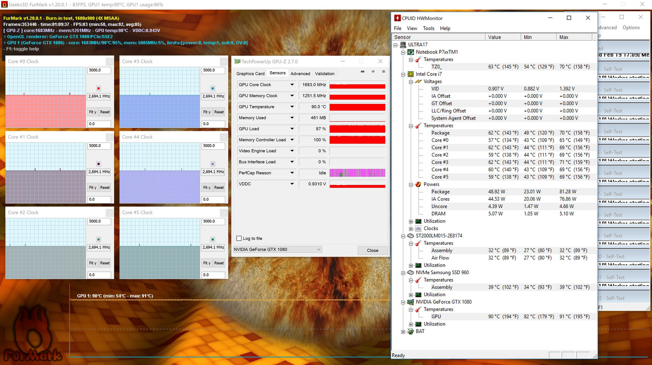Click the GPU-Z title bar app icon
This screenshot has height=365, width=652.
(237, 61)
